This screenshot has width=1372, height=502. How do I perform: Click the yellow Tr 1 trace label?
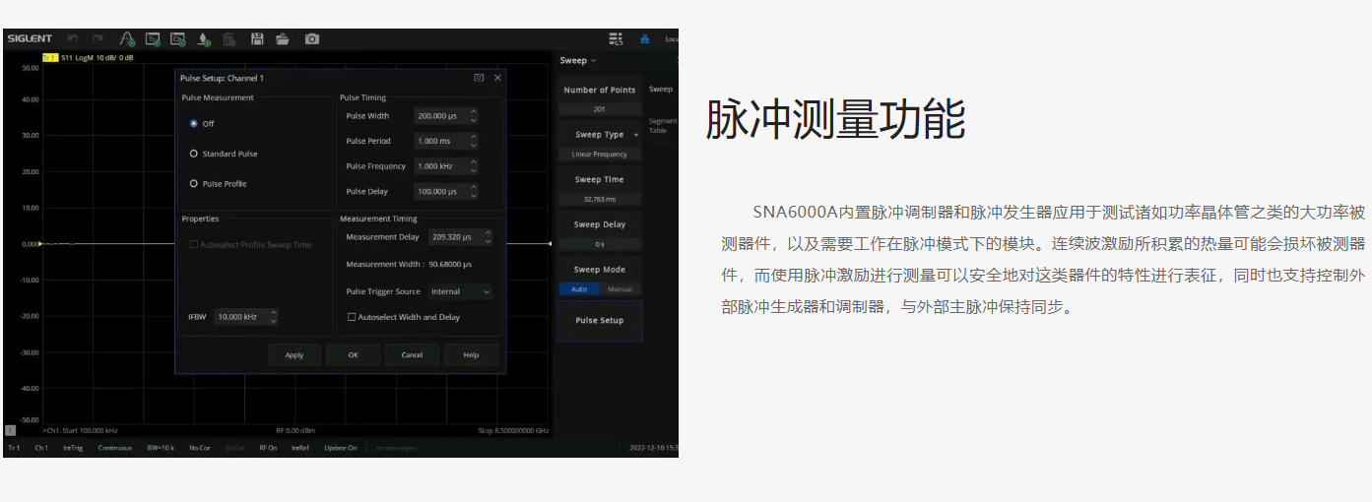[x=50, y=58]
